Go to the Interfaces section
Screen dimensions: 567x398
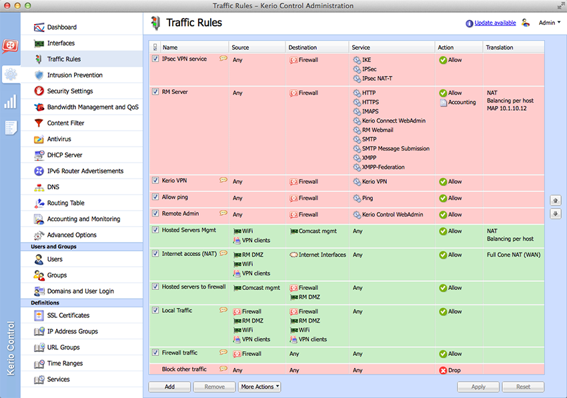(82, 43)
